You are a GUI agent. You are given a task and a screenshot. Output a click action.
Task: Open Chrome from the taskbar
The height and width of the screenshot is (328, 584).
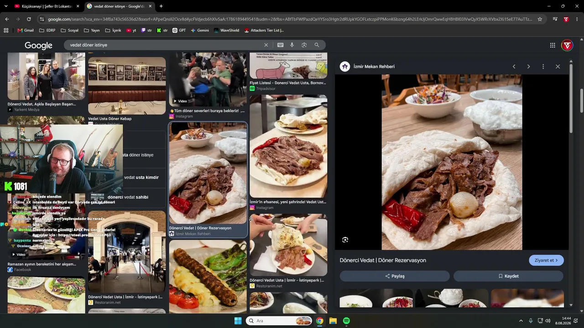click(x=320, y=321)
